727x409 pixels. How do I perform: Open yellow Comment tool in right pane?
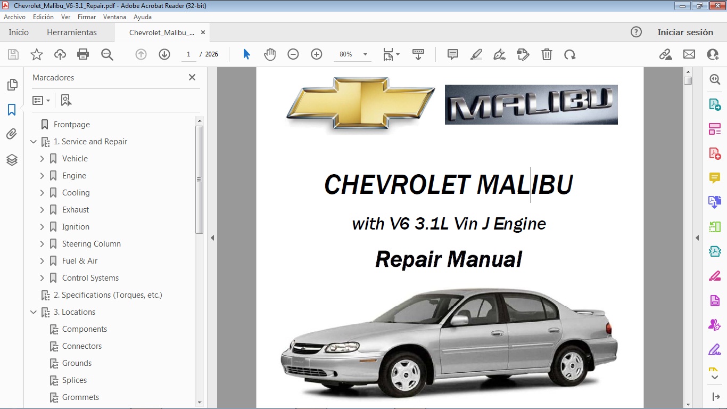tap(715, 178)
